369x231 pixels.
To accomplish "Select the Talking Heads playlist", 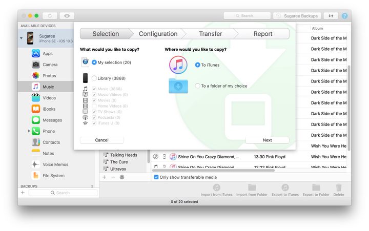I will [x=124, y=155].
